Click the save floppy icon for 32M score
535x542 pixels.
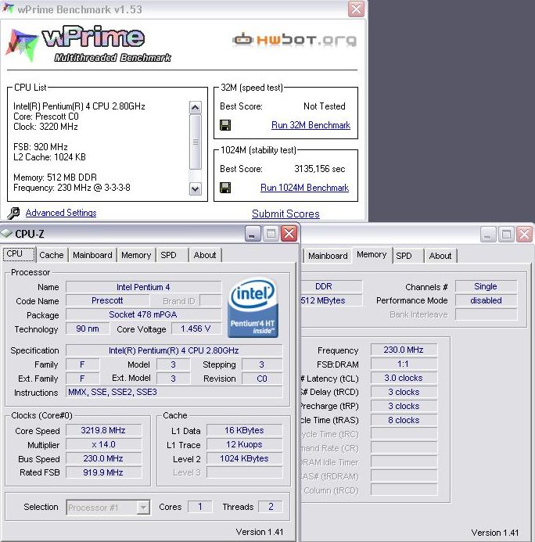tap(225, 125)
